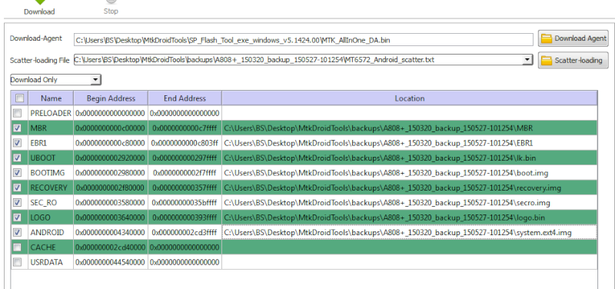615x289 pixels.
Task: Open the Download Only mode dropdown
Action: tap(55, 80)
